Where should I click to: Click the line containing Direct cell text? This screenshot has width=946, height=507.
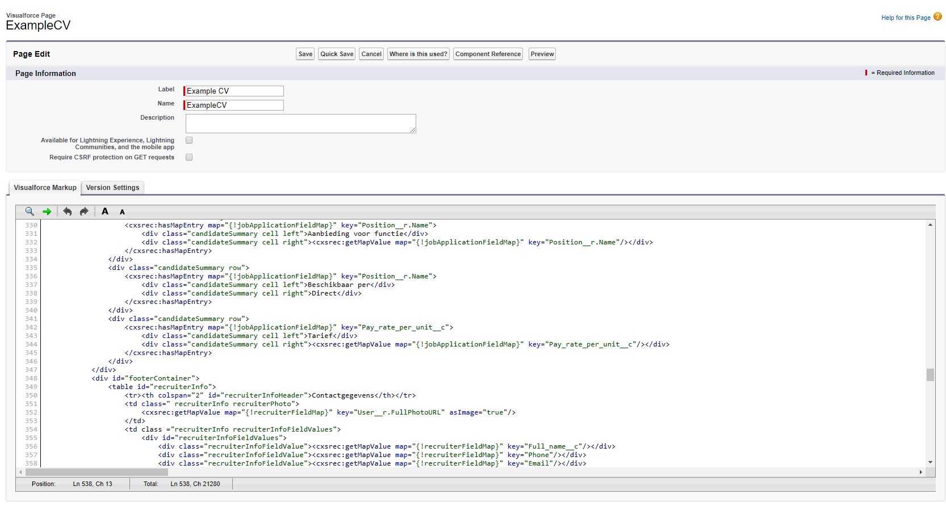(252, 293)
